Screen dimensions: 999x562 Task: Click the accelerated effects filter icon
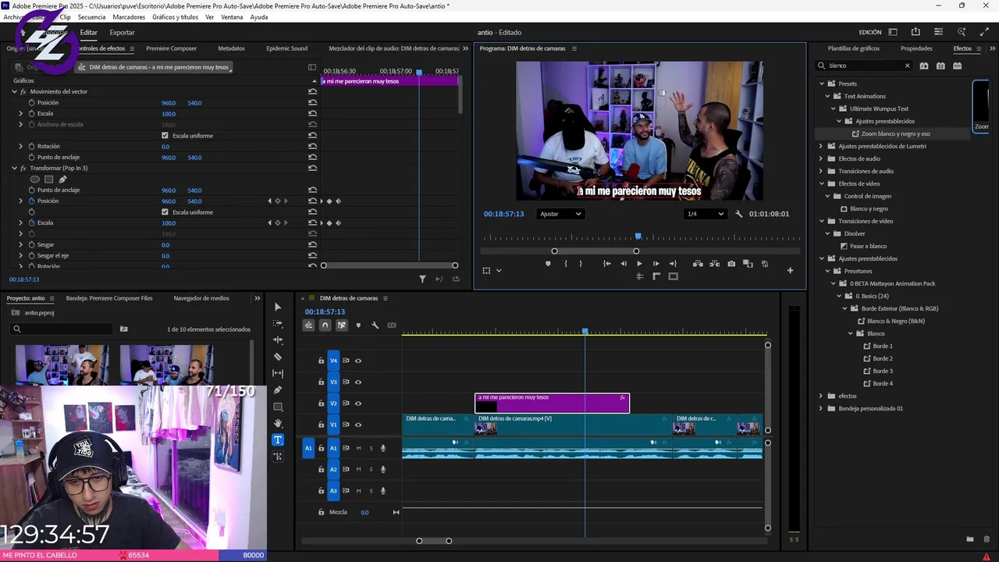924,66
